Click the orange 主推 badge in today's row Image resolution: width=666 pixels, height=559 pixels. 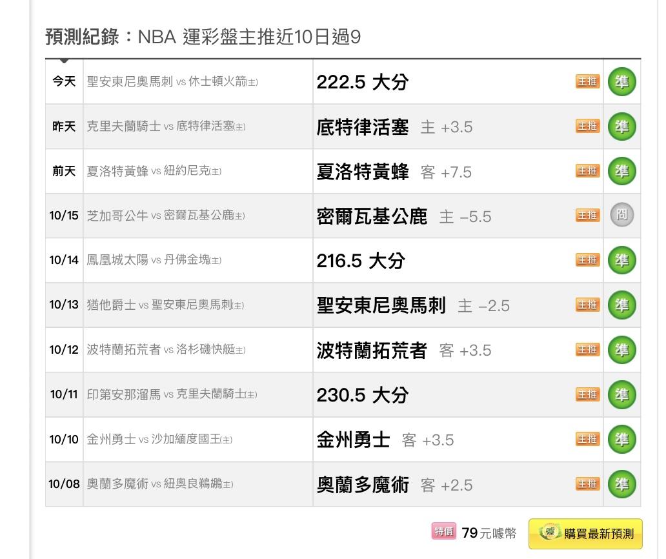[x=588, y=81]
